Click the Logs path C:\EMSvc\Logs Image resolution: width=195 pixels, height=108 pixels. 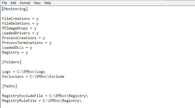click(31, 72)
